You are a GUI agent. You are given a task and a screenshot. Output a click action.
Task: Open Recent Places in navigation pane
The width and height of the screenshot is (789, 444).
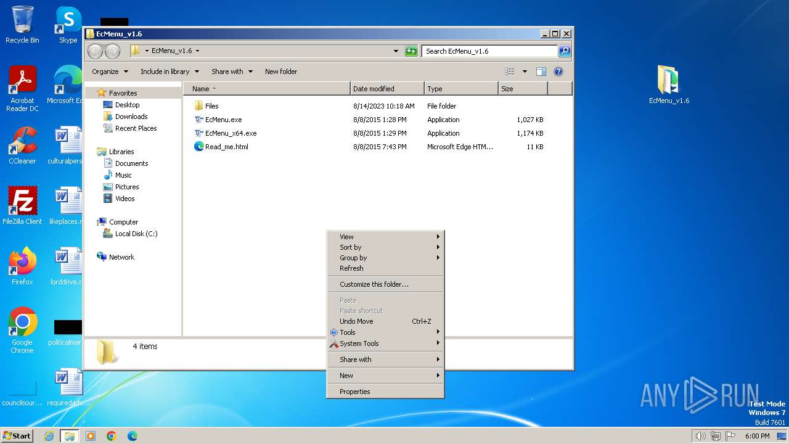pos(136,128)
